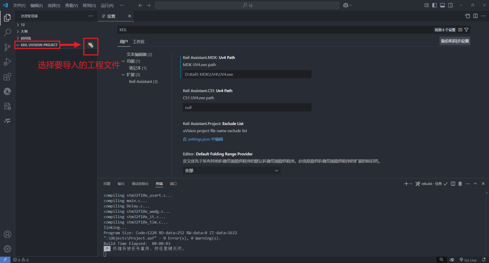
Task: Clear the settings search input
Action: pos(460,30)
